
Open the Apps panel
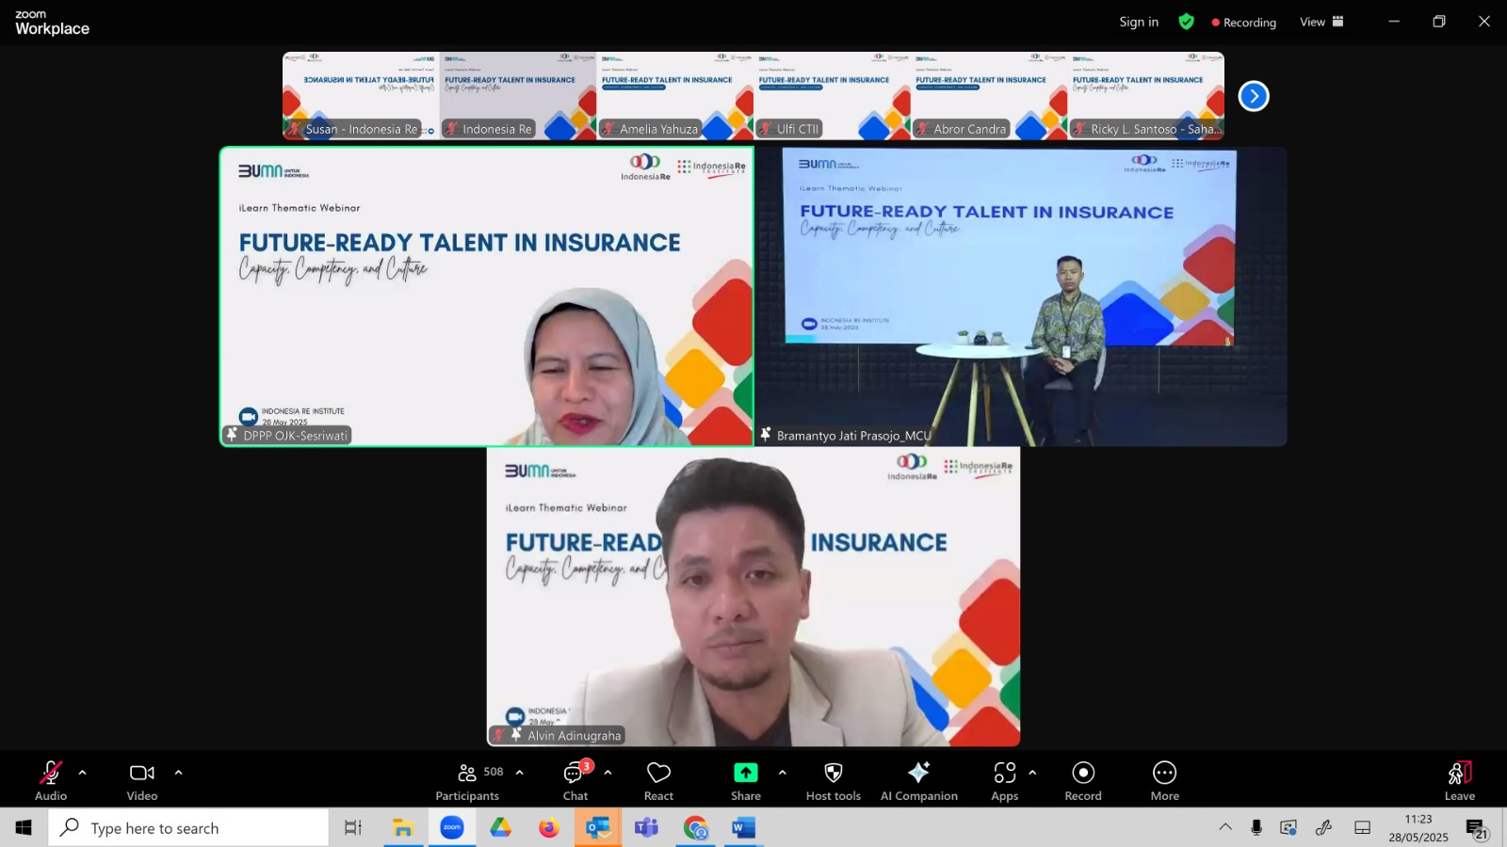pyautogui.click(x=1004, y=781)
